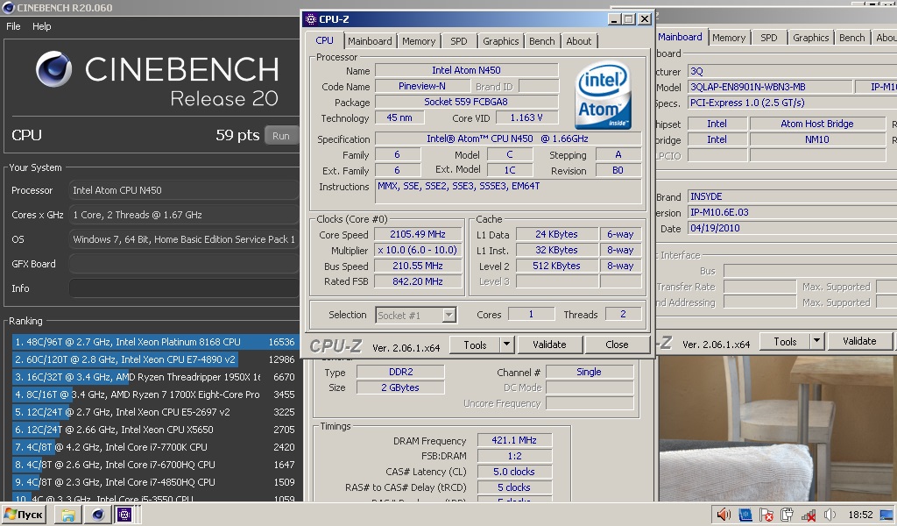This screenshot has height=526, width=897.
Task: Open network status icon with red X
Action: (x=809, y=515)
